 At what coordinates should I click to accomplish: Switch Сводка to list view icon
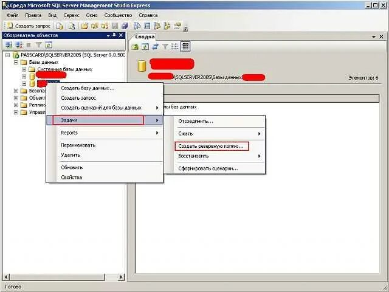[x=175, y=46]
